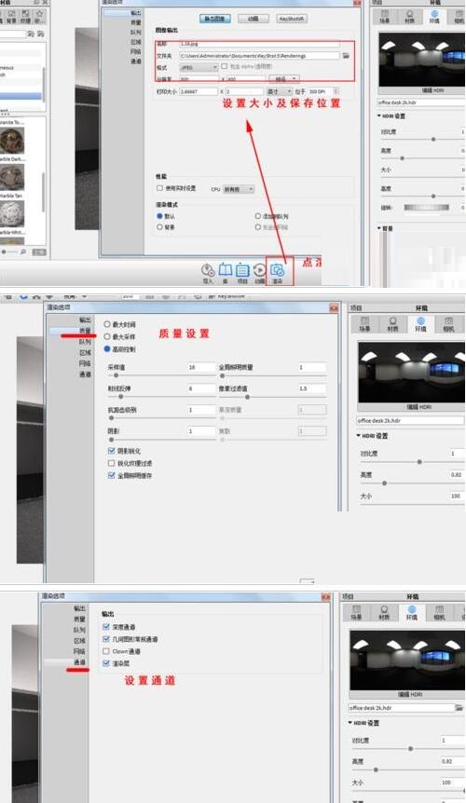Click the magnifier icon below material thumbnails
Screen dimensions: 466x803
tap(23, 252)
